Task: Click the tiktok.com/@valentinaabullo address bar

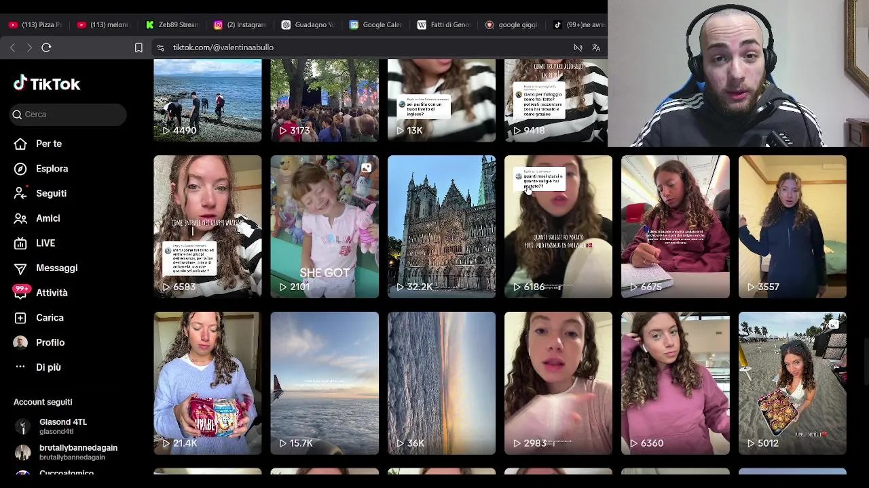Action: coord(223,47)
